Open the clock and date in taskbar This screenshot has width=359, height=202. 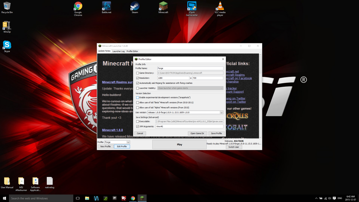click(350, 198)
